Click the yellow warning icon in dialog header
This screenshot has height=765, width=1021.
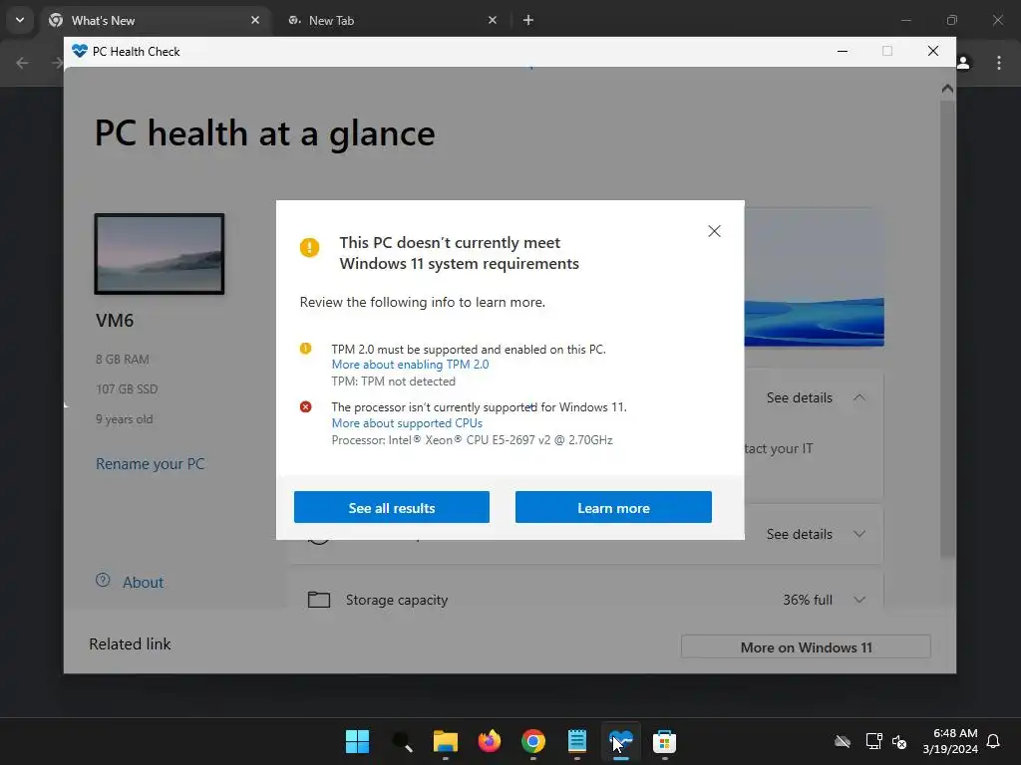tap(309, 247)
